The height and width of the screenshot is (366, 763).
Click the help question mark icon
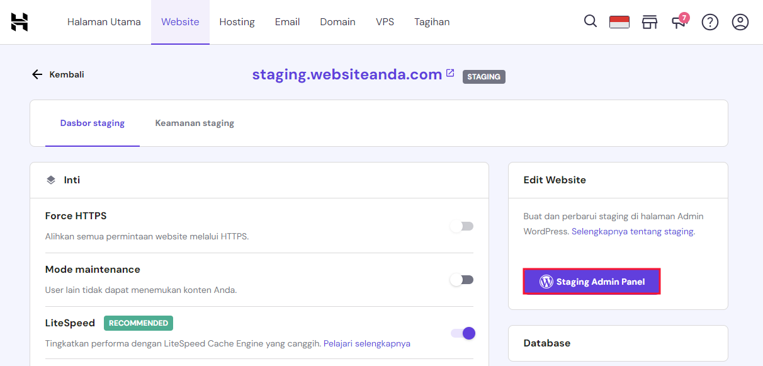(x=710, y=22)
